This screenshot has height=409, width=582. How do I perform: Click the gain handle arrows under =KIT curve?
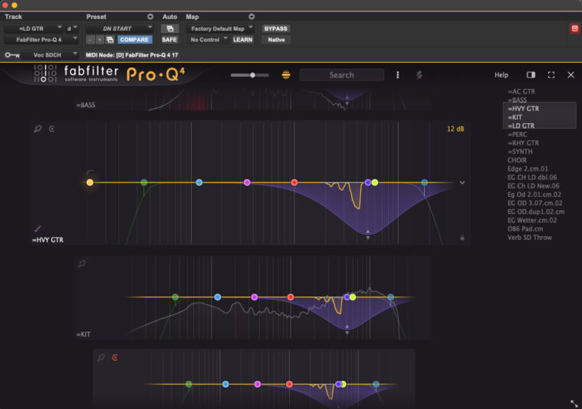coord(347,329)
